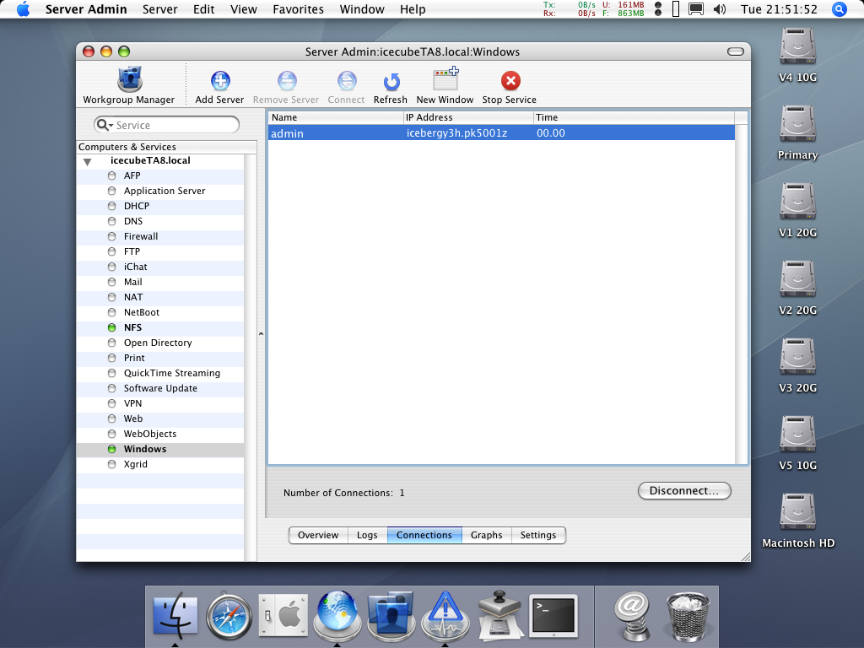864x648 pixels.
Task: Open System Preferences in the Dock
Action: 283,615
